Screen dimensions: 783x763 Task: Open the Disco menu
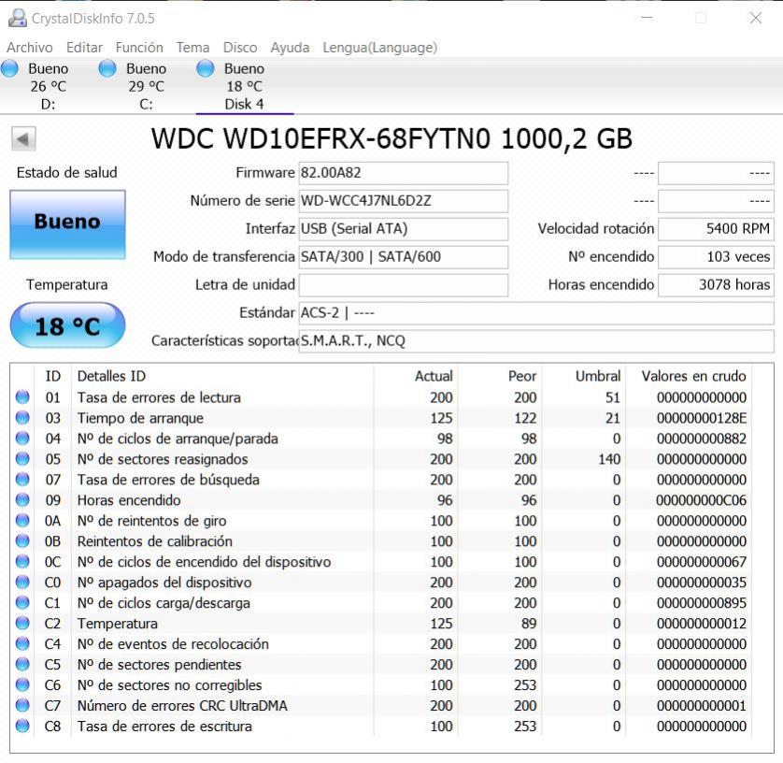[x=240, y=48]
